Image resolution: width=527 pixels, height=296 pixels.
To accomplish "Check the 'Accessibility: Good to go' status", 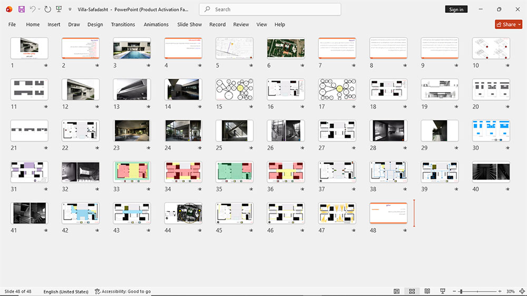I will (123, 291).
